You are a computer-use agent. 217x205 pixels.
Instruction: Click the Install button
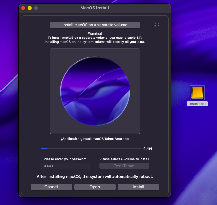click(x=139, y=187)
